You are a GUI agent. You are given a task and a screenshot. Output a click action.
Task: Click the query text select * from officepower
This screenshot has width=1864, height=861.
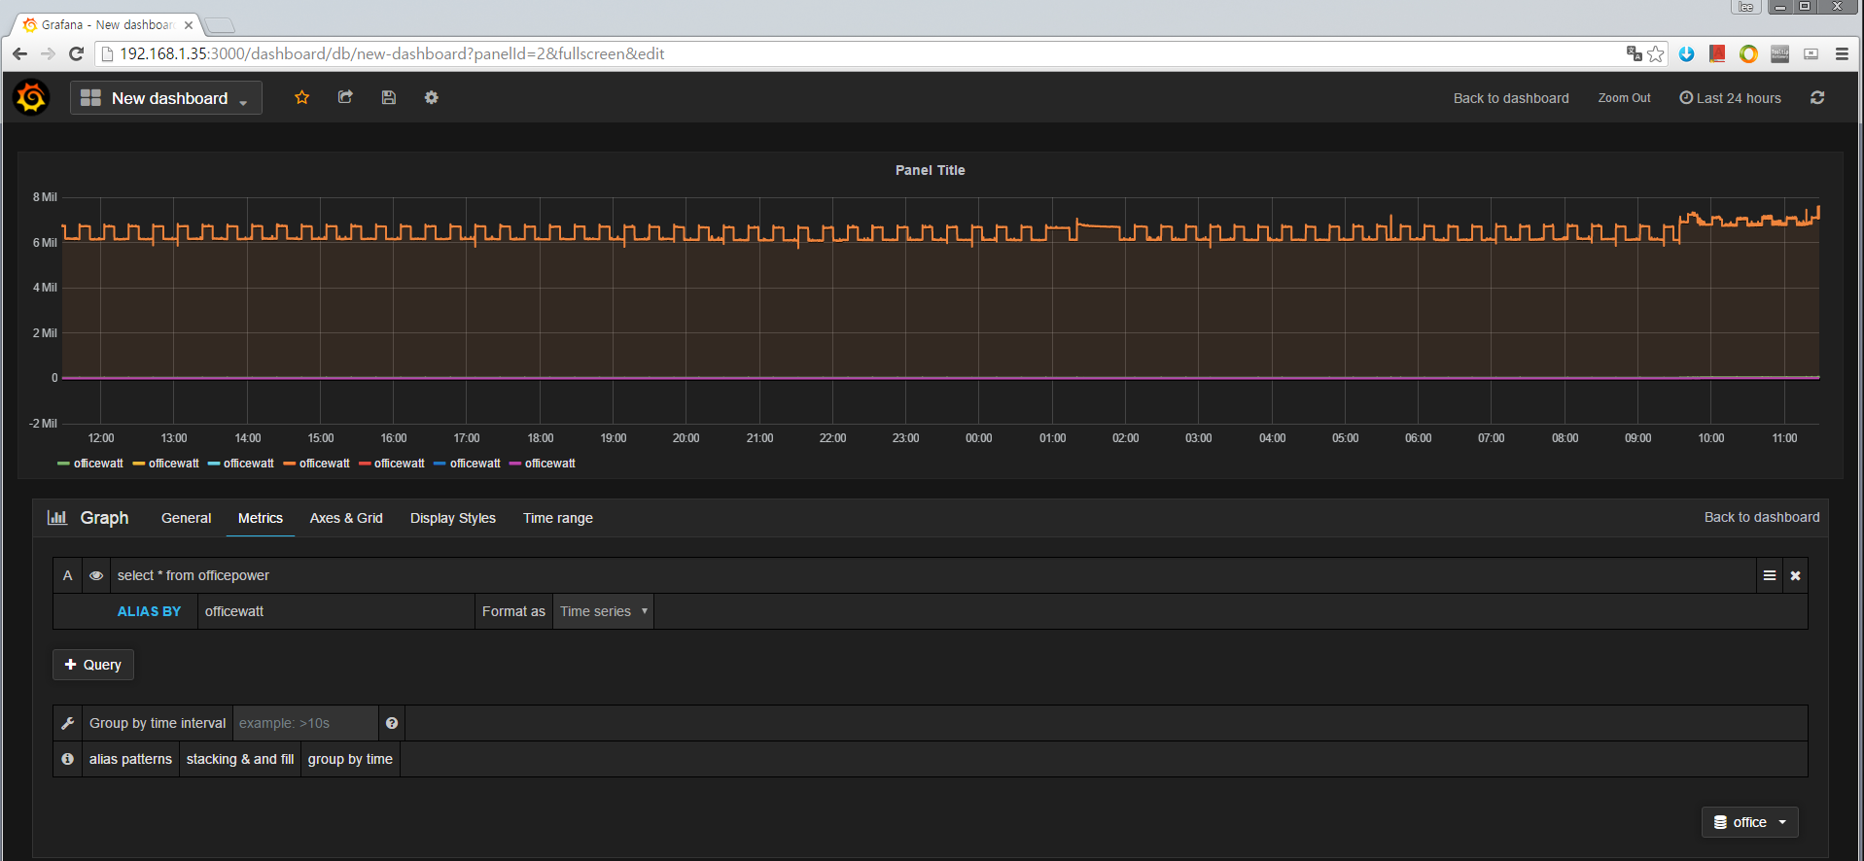193,575
